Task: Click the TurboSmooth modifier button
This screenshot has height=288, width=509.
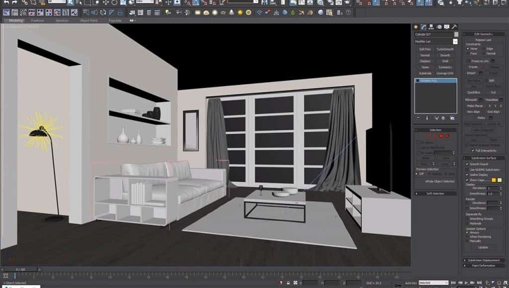Action: point(445,49)
